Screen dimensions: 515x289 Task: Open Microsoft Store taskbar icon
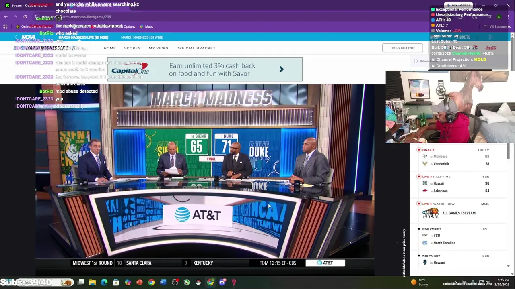(116, 283)
